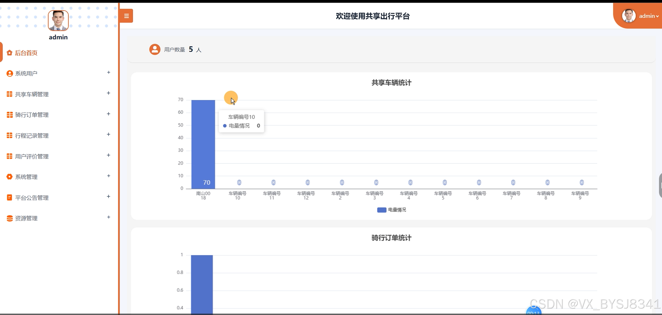Click the 系统管理 gear icon

pos(10,177)
